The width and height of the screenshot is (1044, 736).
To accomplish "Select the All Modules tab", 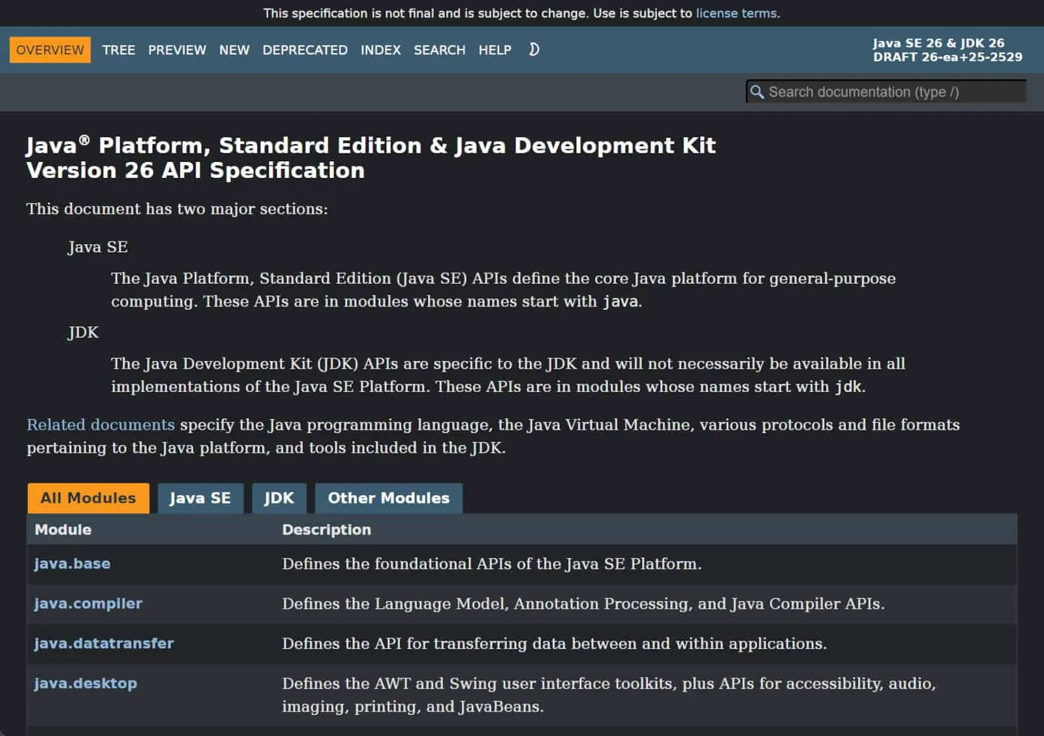I will [88, 498].
